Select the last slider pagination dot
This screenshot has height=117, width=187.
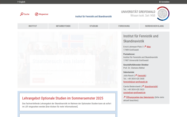tap(112, 82)
